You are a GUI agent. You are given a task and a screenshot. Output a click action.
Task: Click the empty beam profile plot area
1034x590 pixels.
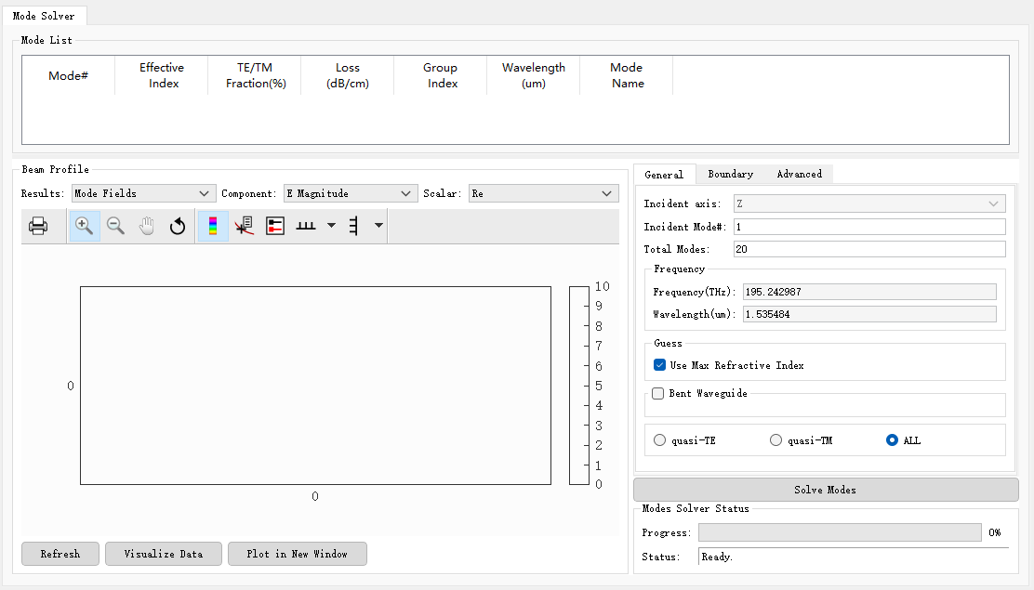[315, 386]
